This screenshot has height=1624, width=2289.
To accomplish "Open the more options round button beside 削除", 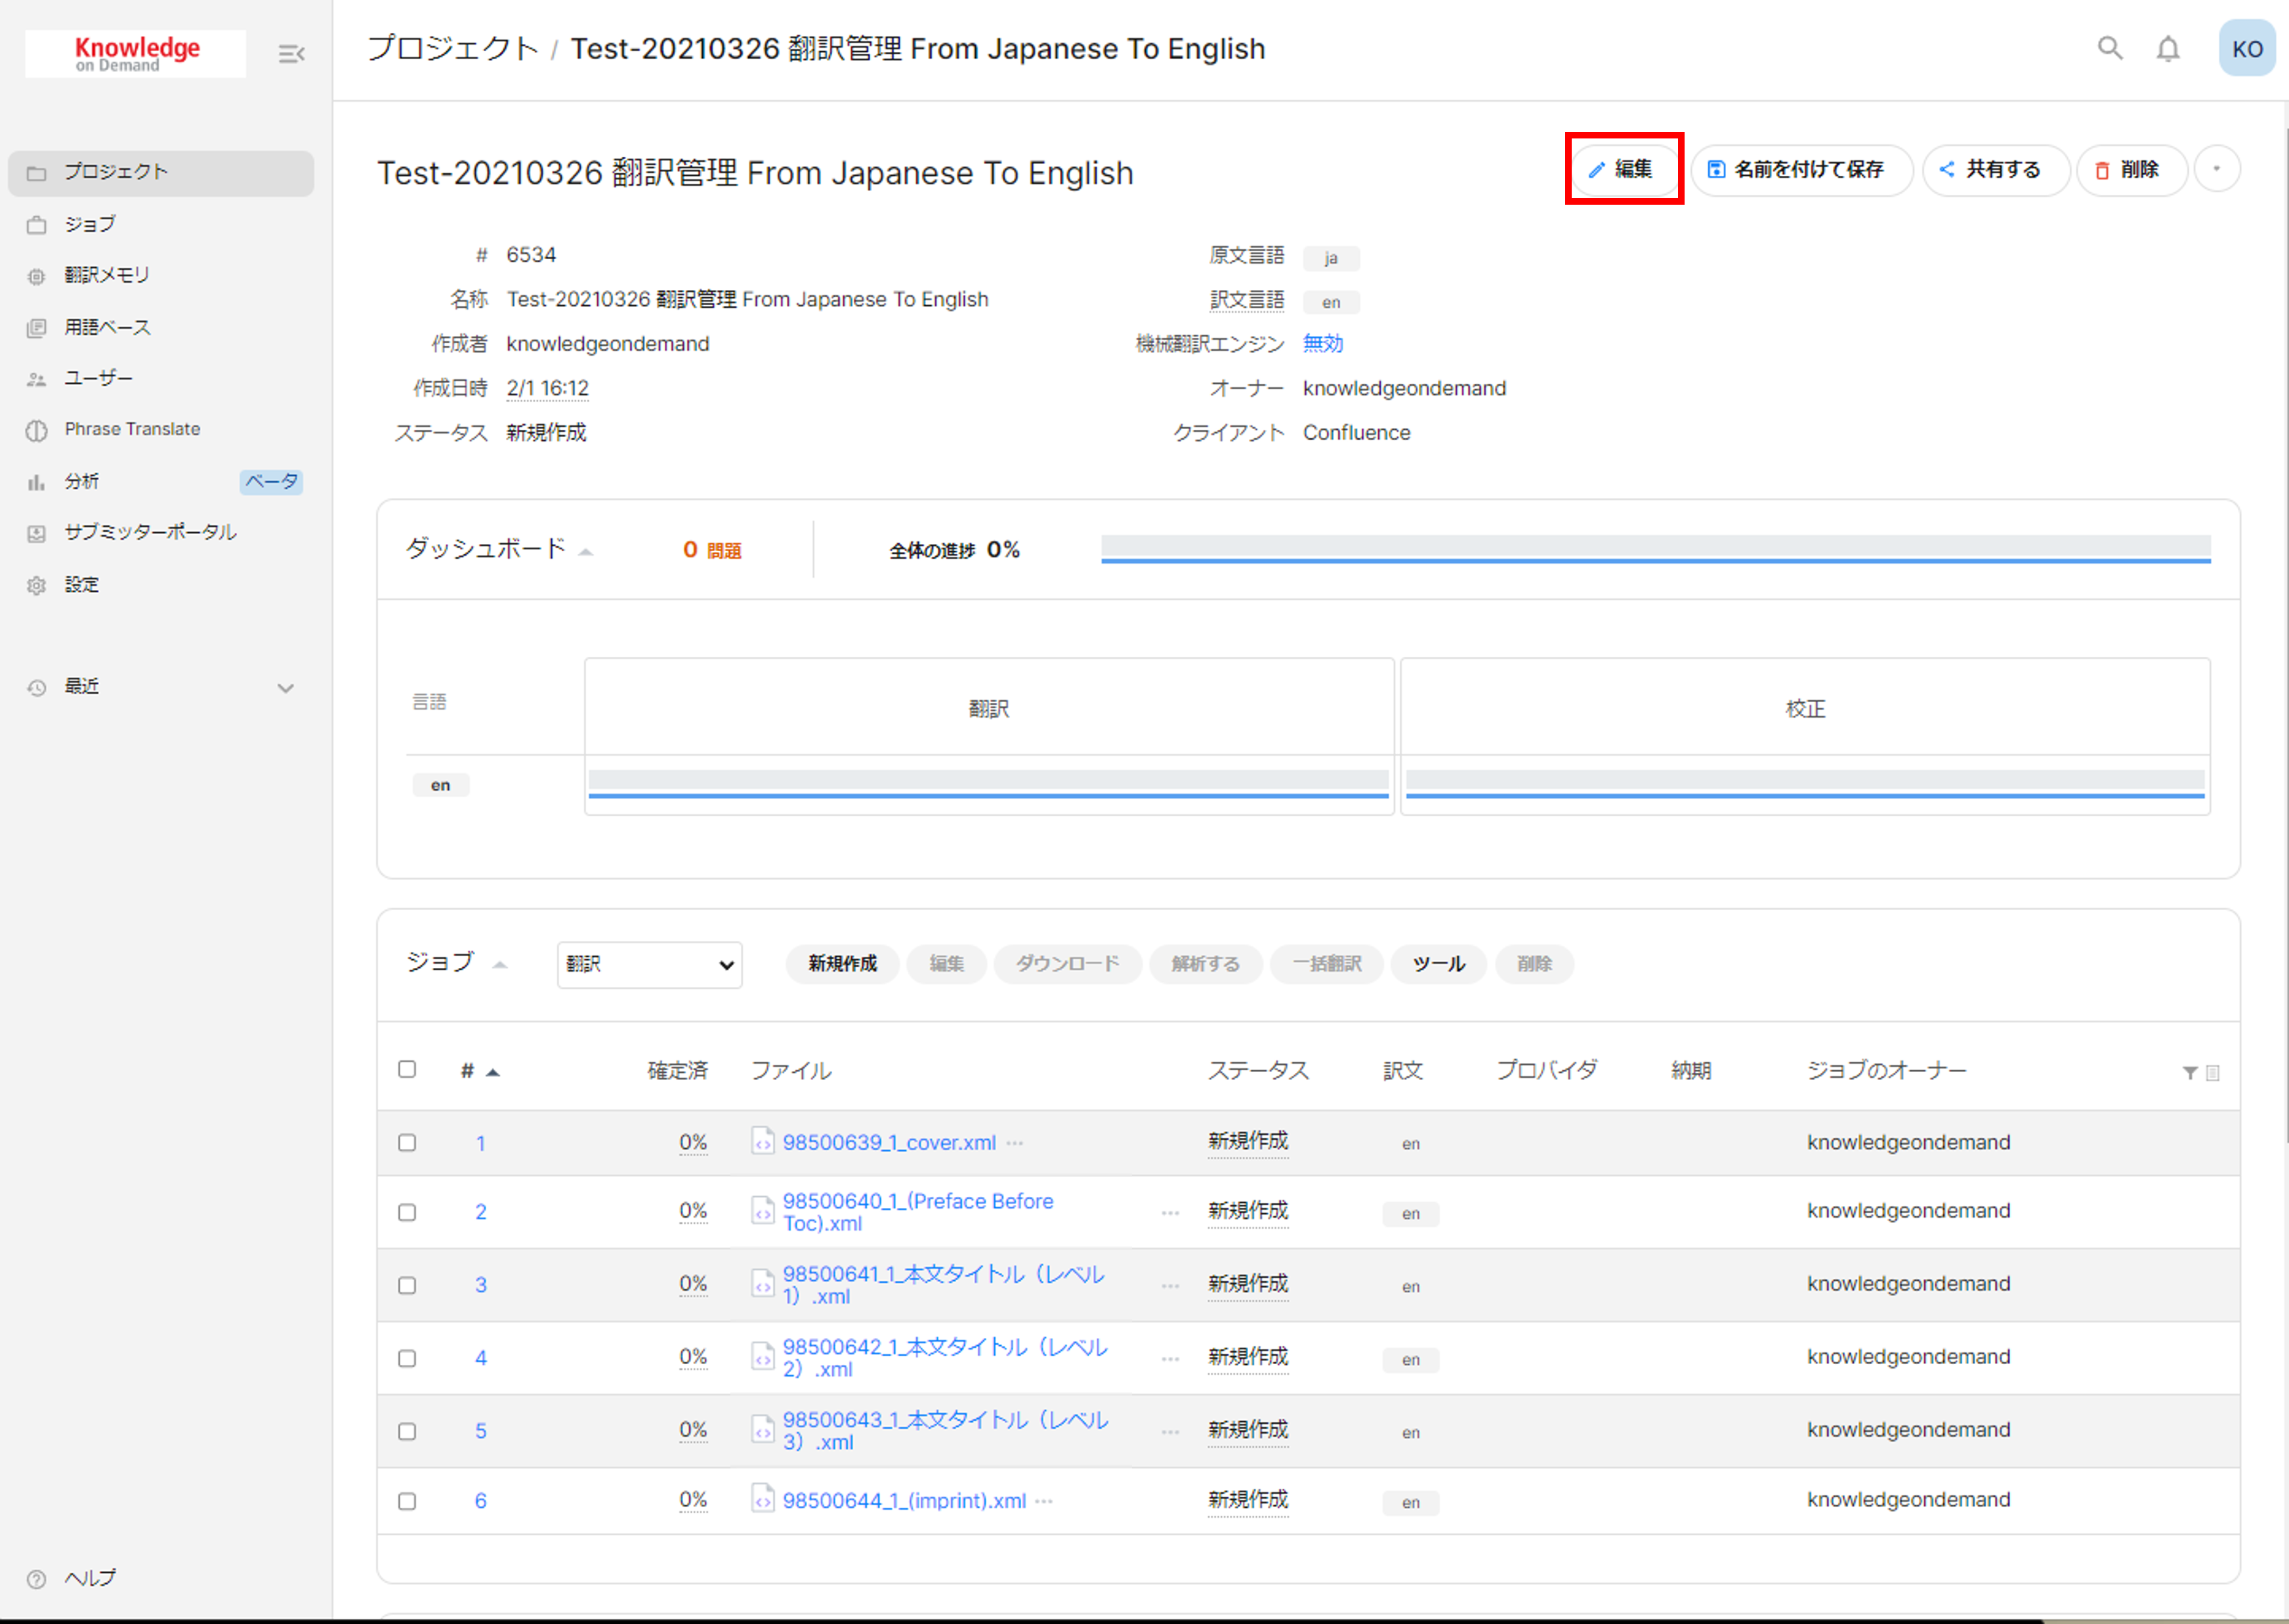I will tap(2216, 169).
